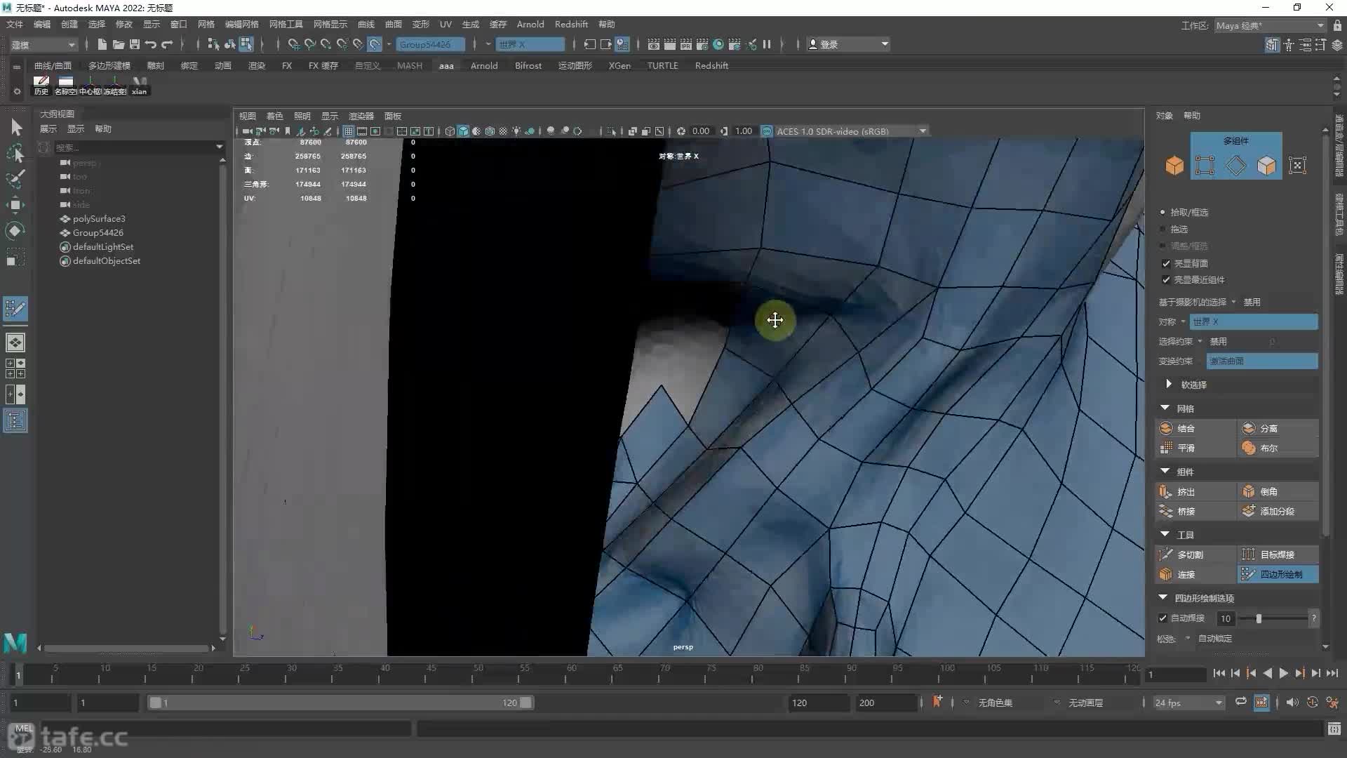Select the Paint Selection tool
This screenshot has height=758, width=1347.
(15, 179)
